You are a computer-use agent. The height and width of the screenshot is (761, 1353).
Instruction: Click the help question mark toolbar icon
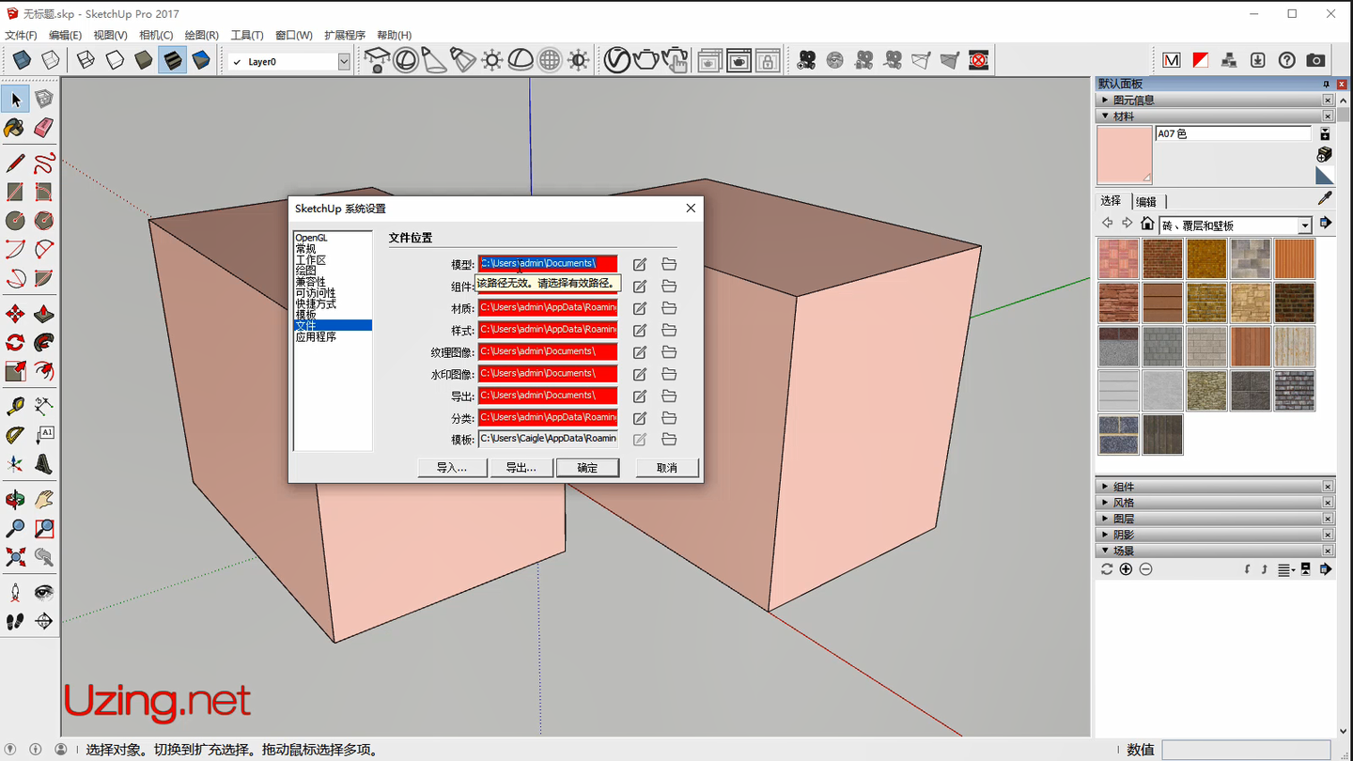pos(1287,60)
